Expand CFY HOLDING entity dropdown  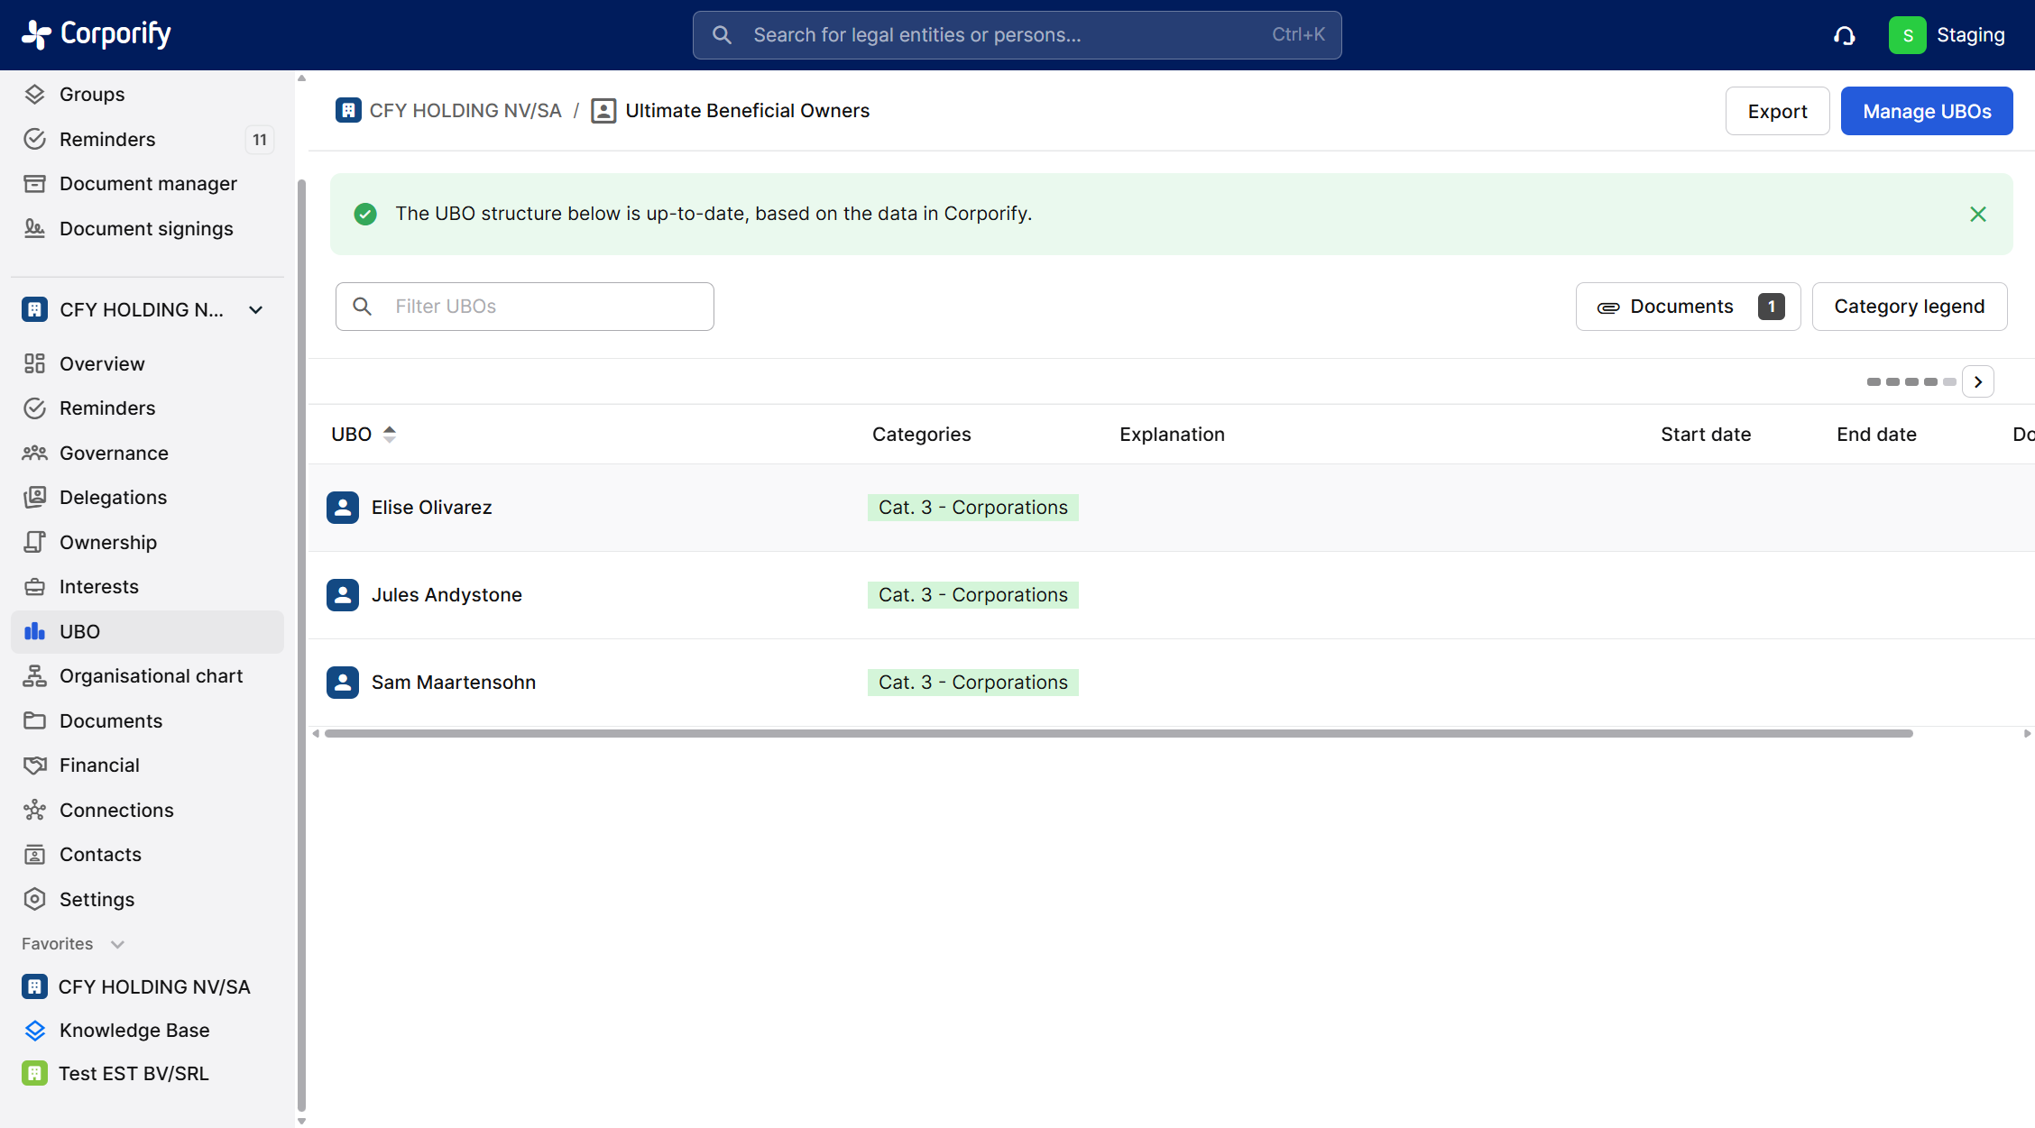click(x=256, y=309)
